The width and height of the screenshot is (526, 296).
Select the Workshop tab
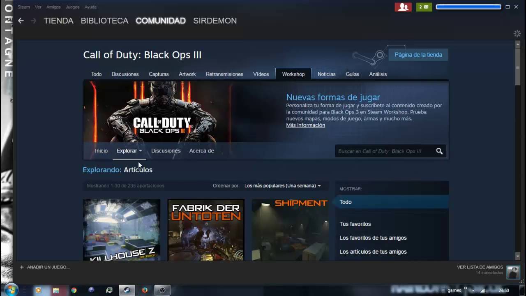pos(293,74)
